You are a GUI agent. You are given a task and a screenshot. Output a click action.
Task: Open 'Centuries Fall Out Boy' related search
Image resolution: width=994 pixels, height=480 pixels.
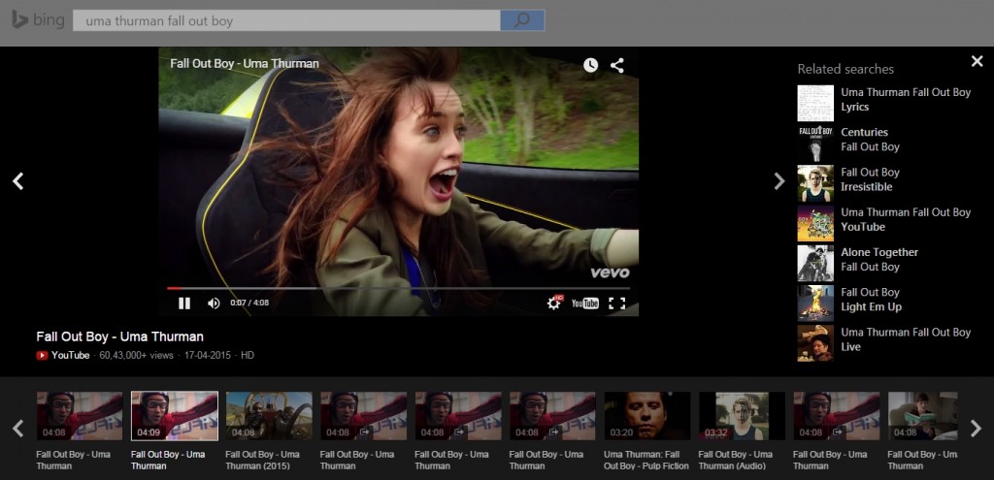[x=870, y=140]
